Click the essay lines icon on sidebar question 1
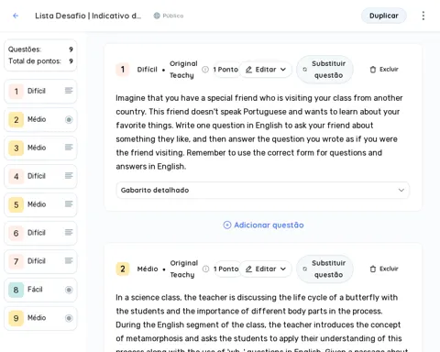Image resolution: width=440 pixels, height=352 pixels. click(x=69, y=91)
